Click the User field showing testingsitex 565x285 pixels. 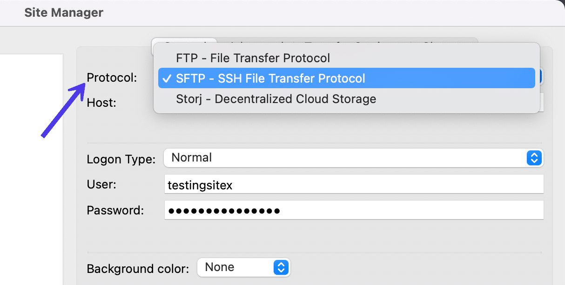pyautogui.click(x=354, y=184)
